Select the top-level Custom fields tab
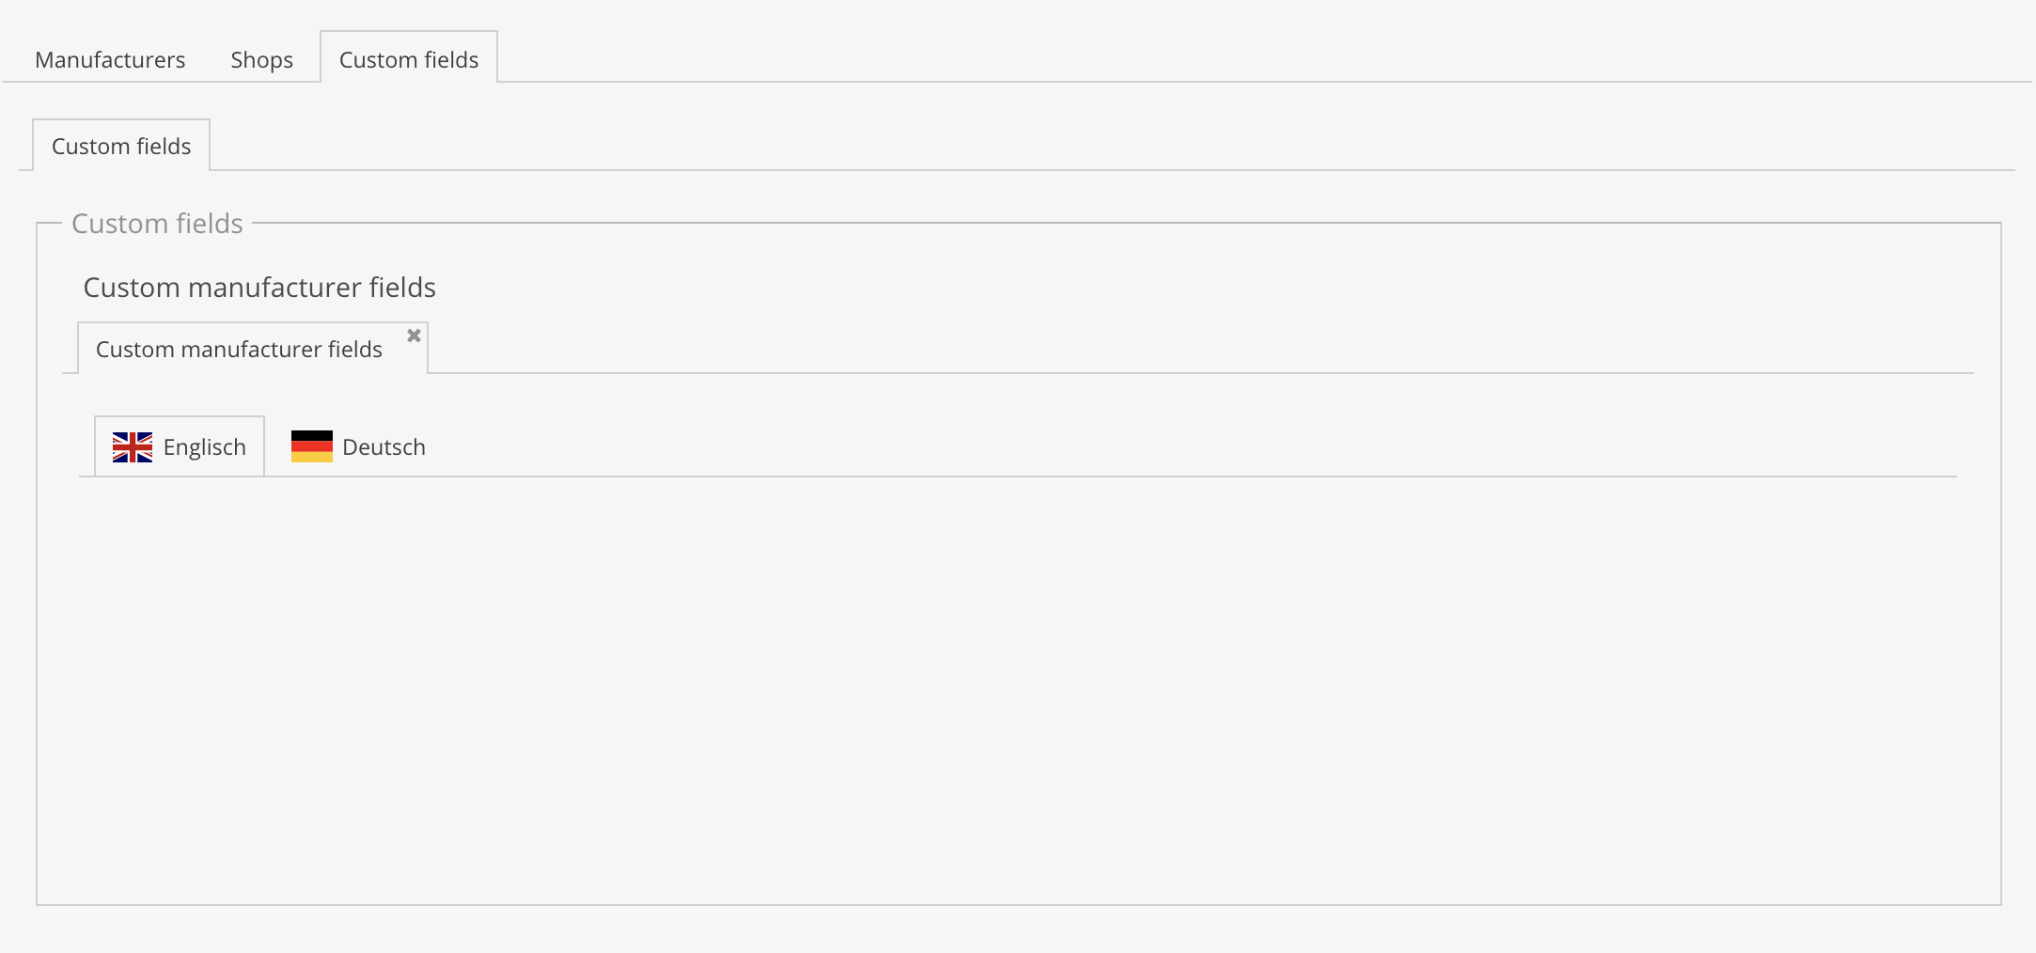 [409, 60]
